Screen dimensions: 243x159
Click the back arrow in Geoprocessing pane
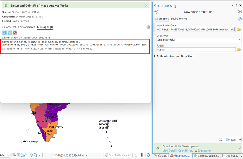click(156, 12)
